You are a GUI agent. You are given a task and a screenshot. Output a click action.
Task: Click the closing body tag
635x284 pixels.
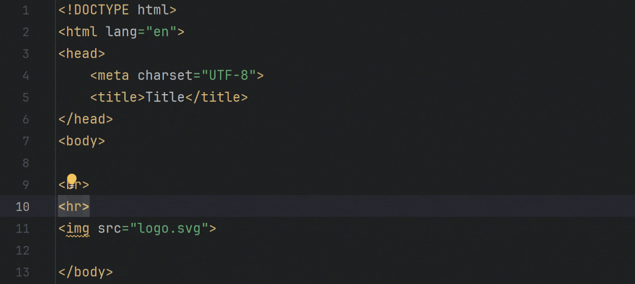(85, 272)
